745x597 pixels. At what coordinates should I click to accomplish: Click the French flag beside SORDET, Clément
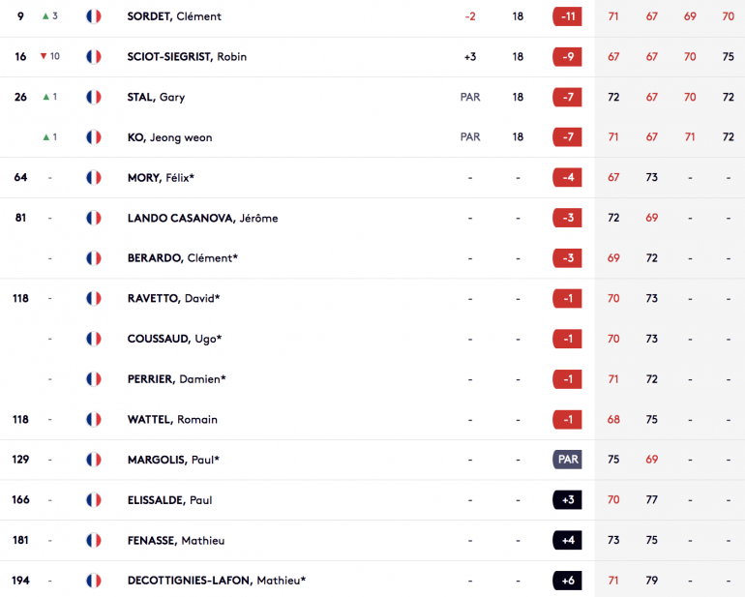click(x=94, y=16)
